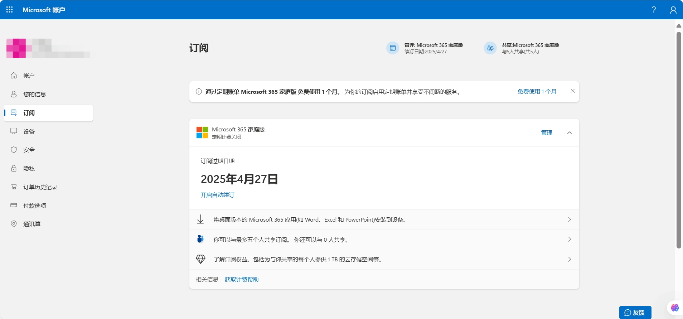Open the 了解订阅权益 row
Screen dimensions: 683x319
coord(384,259)
